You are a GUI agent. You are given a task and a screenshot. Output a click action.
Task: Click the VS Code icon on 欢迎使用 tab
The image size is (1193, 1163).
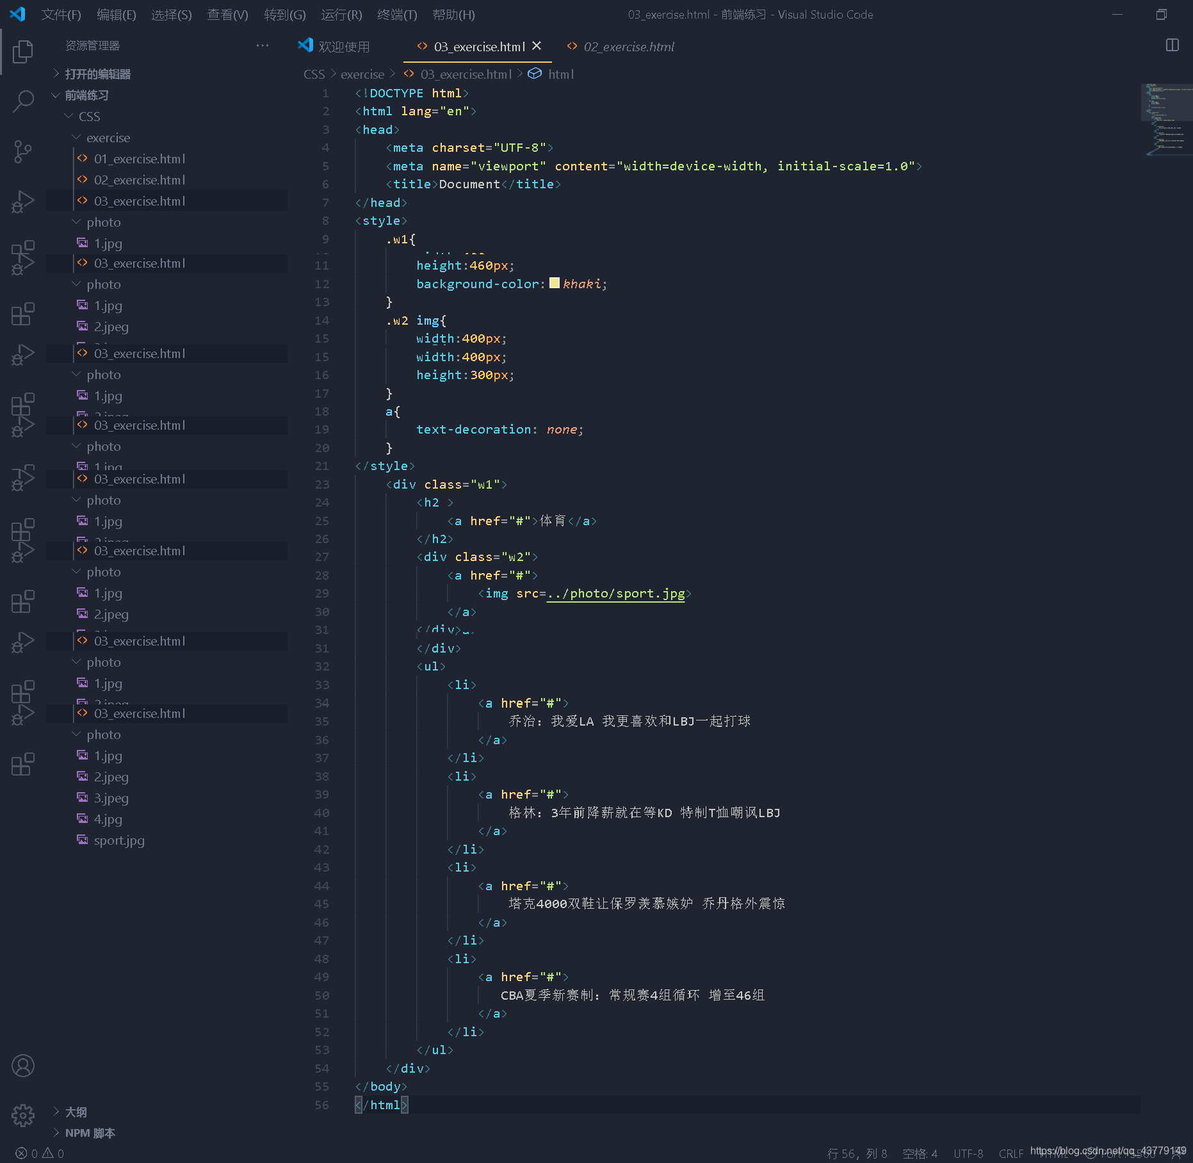pos(305,45)
